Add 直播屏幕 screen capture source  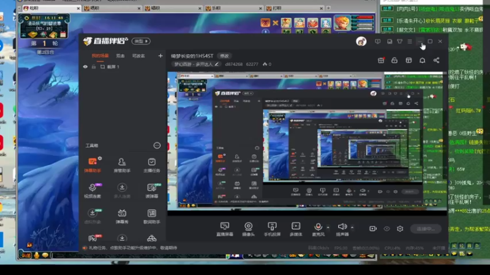click(x=225, y=229)
